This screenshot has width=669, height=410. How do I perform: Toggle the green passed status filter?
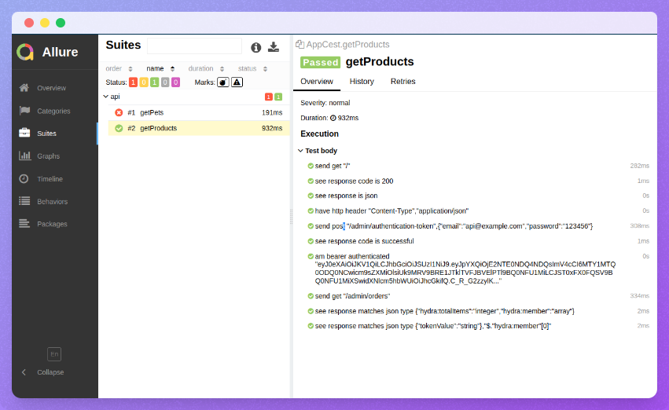[x=154, y=82]
